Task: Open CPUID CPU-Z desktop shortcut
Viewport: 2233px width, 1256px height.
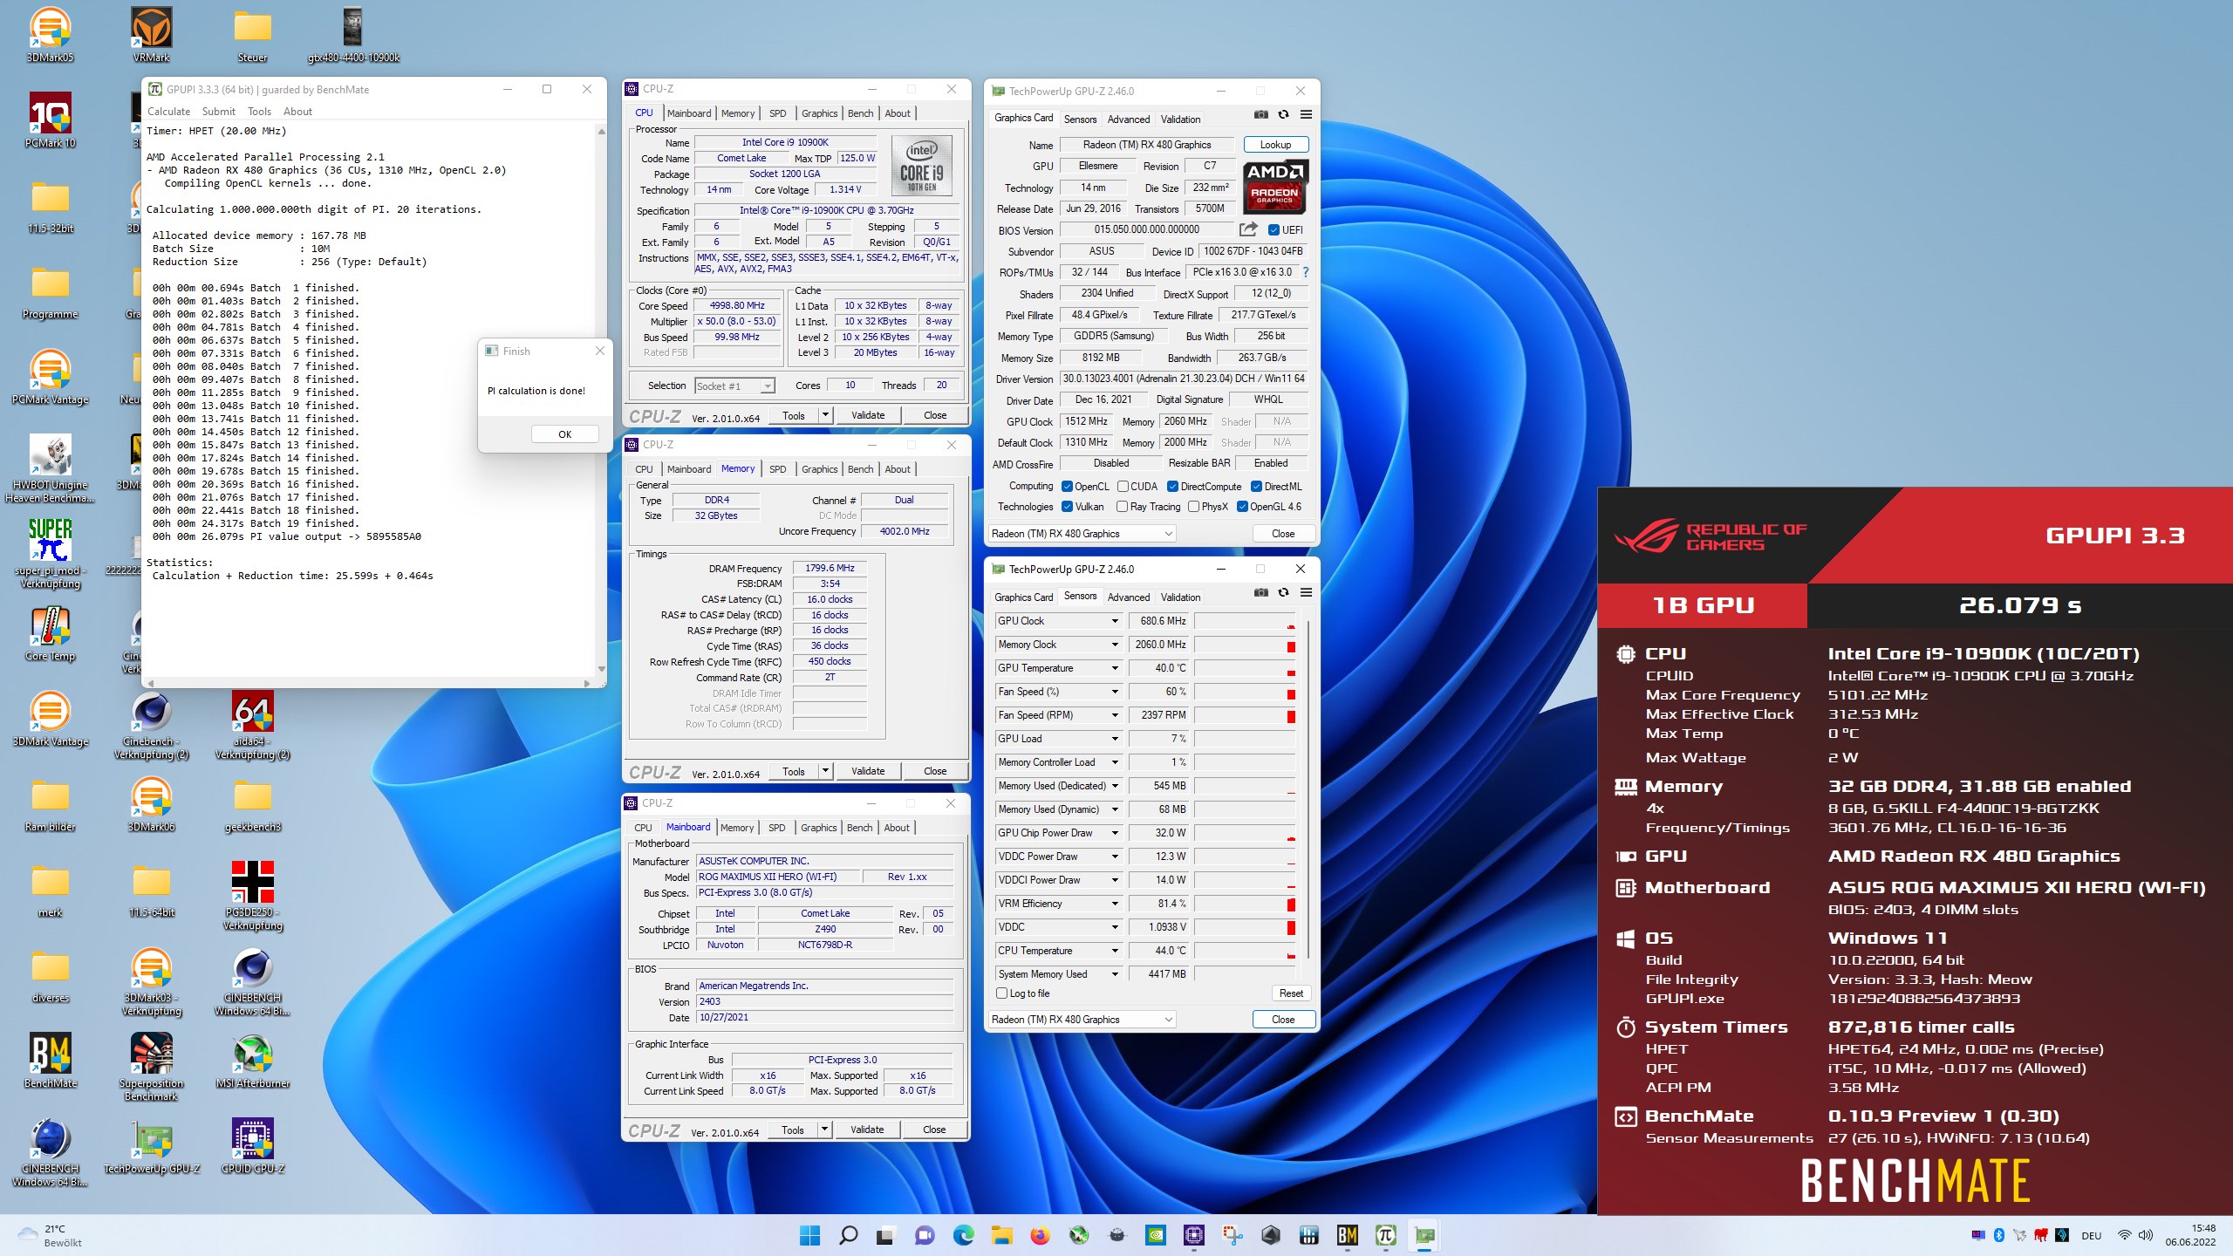Action: pyautogui.click(x=252, y=1146)
